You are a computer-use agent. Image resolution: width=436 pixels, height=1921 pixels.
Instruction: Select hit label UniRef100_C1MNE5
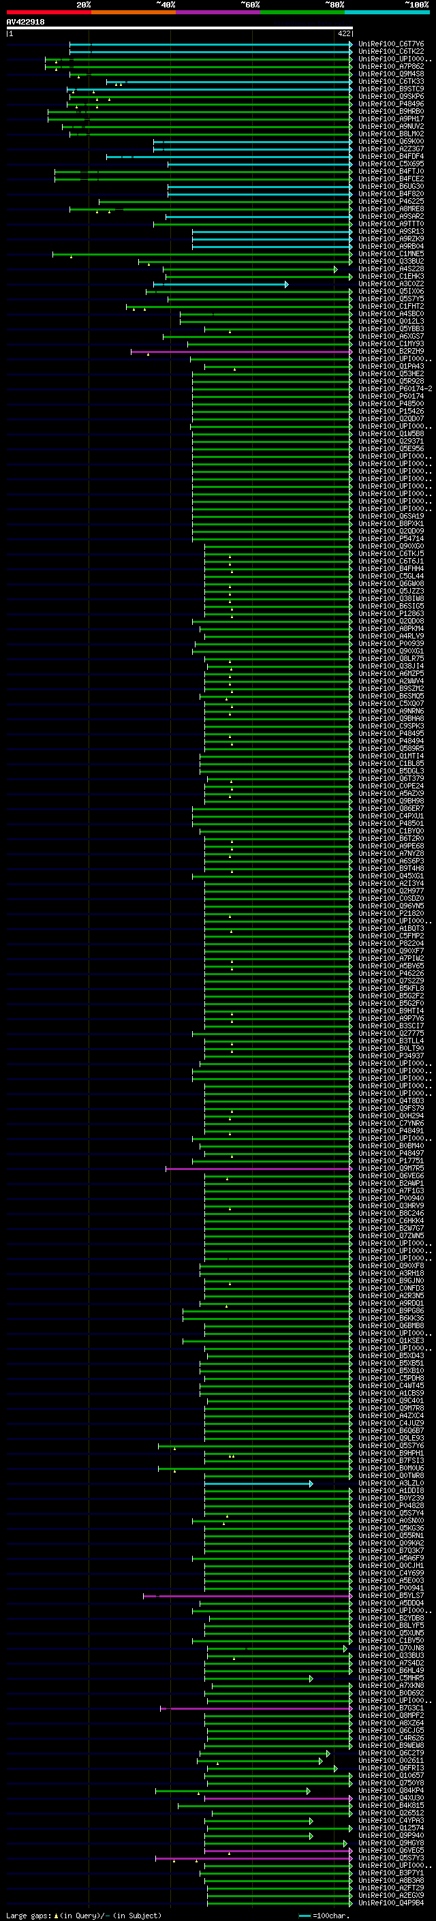(391, 253)
